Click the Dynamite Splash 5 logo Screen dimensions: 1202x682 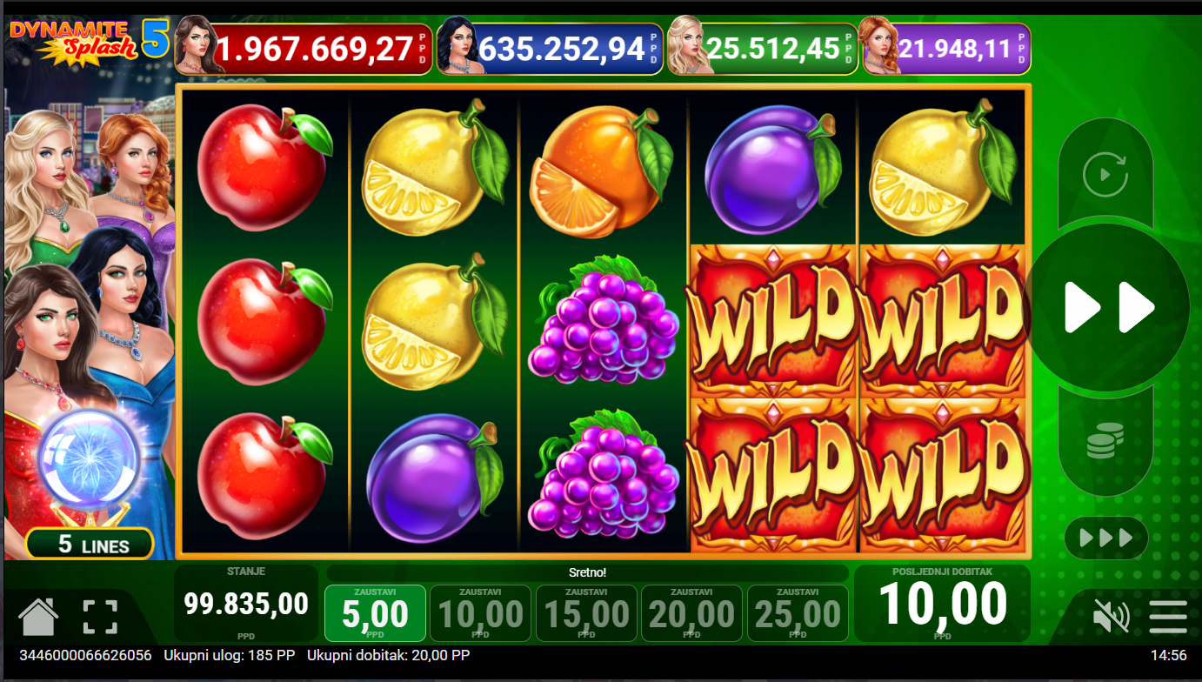point(87,40)
